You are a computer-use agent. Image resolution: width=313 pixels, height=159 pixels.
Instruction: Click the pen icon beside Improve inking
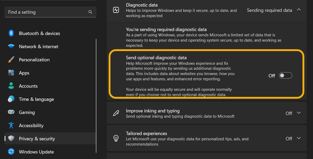(116, 113)
